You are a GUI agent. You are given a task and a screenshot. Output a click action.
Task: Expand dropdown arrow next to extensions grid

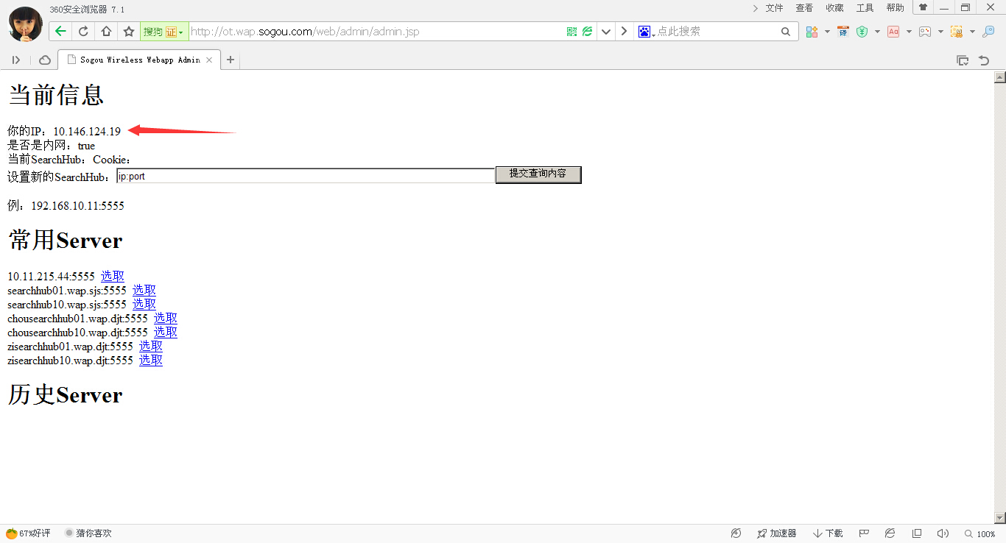(827, 32)
